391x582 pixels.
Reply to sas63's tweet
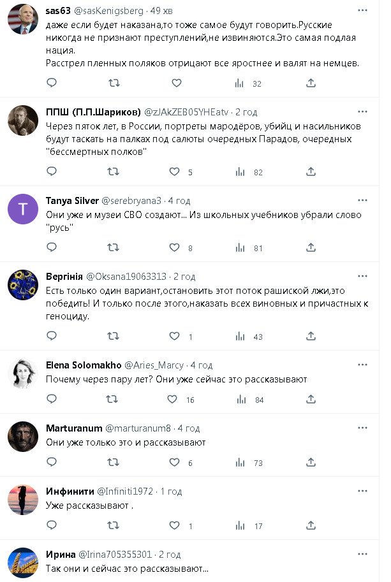[52, 83]
